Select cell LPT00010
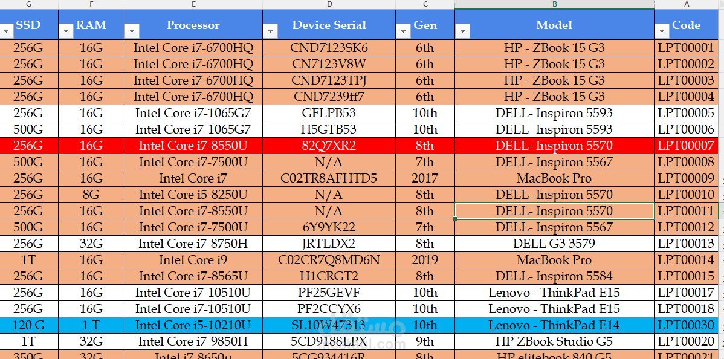Viewport: 724px width, 359px height. [x=687, y=195]
